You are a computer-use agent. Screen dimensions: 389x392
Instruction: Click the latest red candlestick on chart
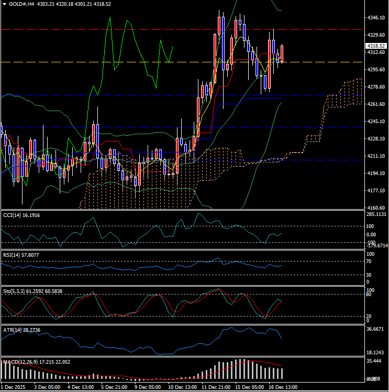pyautogui.click(x=282, y=53)
